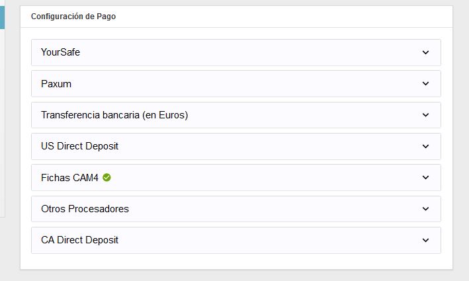Screen dimensions: 469x281
Task: Toggle the Fichas CAM4 chevron arrow
Action: (425, 177)
